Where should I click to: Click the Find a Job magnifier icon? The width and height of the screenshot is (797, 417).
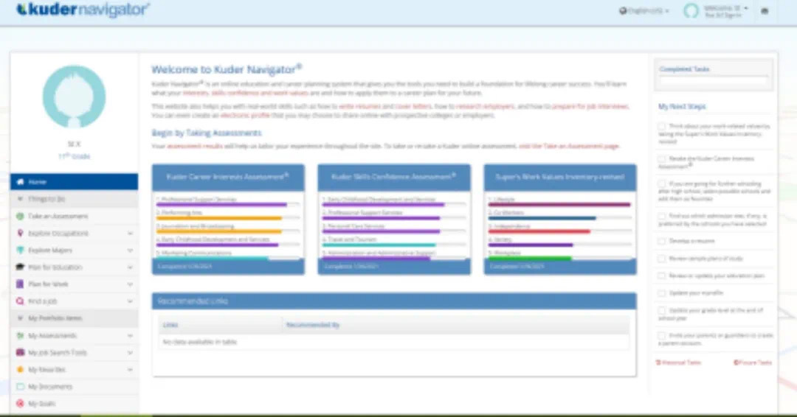(x=21, y=301)
